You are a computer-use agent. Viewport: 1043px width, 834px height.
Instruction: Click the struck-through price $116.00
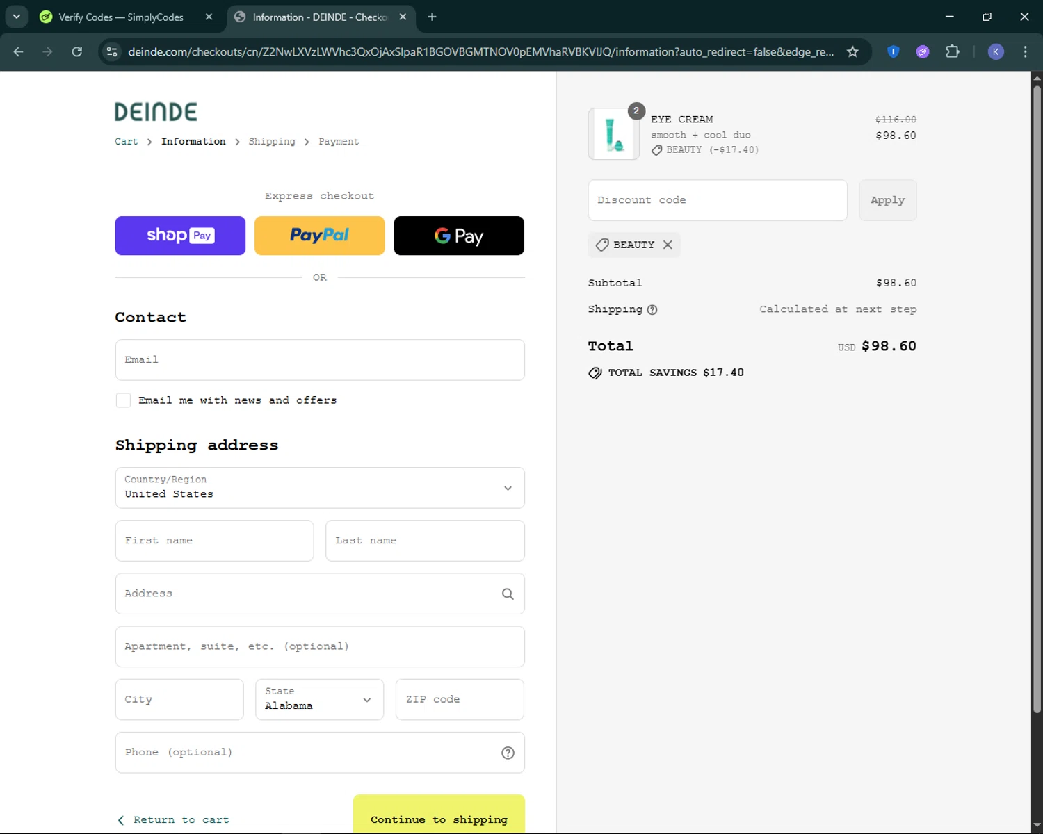point(896,120)
